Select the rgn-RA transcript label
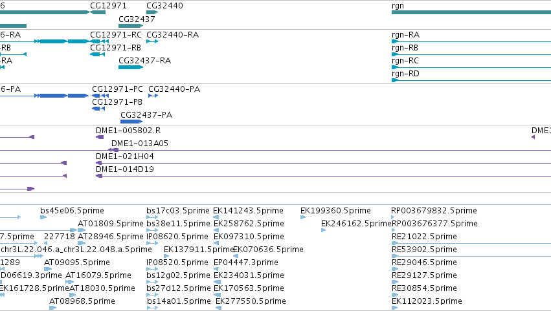 click(405, 35)
